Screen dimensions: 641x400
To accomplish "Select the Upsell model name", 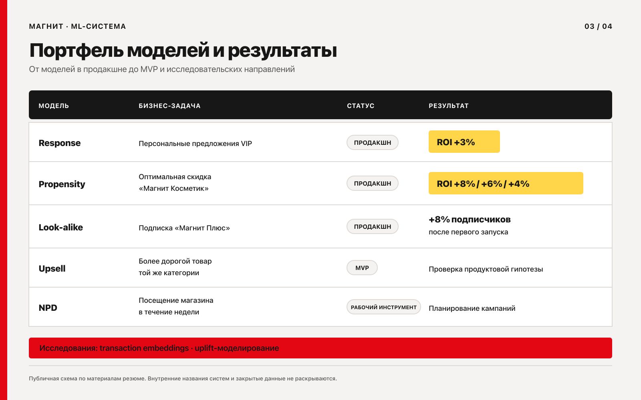I will (52, 268).
